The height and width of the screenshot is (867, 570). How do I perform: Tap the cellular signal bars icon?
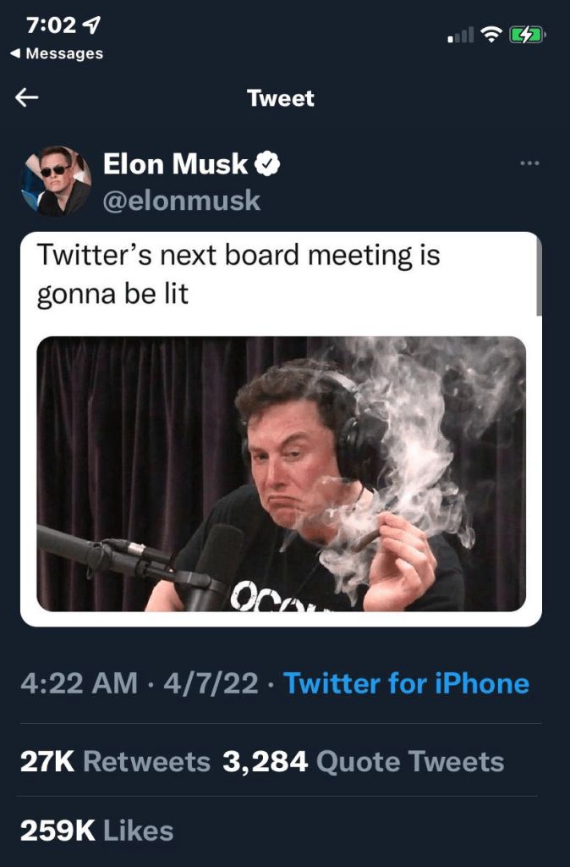point(459,36)
